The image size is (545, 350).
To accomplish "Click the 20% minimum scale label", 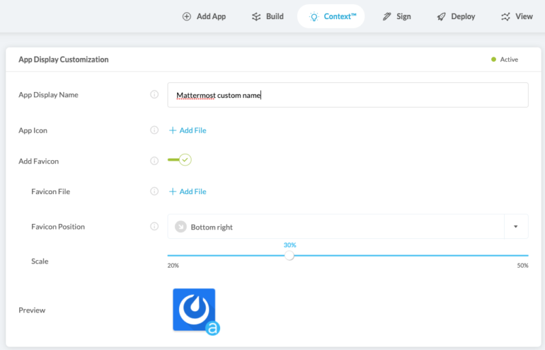I will click(x=173, y=266).
